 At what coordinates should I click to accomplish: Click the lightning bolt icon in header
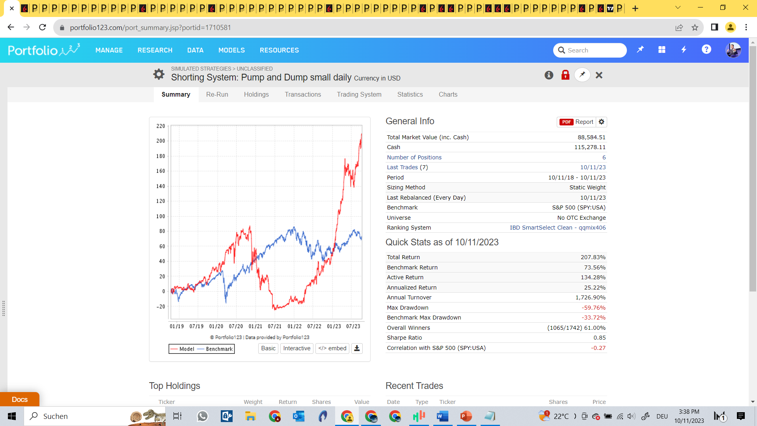click(x=684, y=50)
